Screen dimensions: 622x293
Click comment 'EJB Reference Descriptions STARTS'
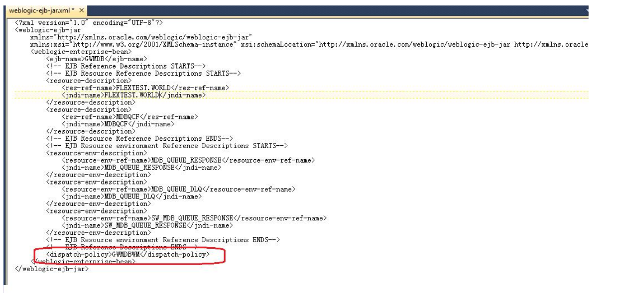pyautogui.click(x=126, y=66)
